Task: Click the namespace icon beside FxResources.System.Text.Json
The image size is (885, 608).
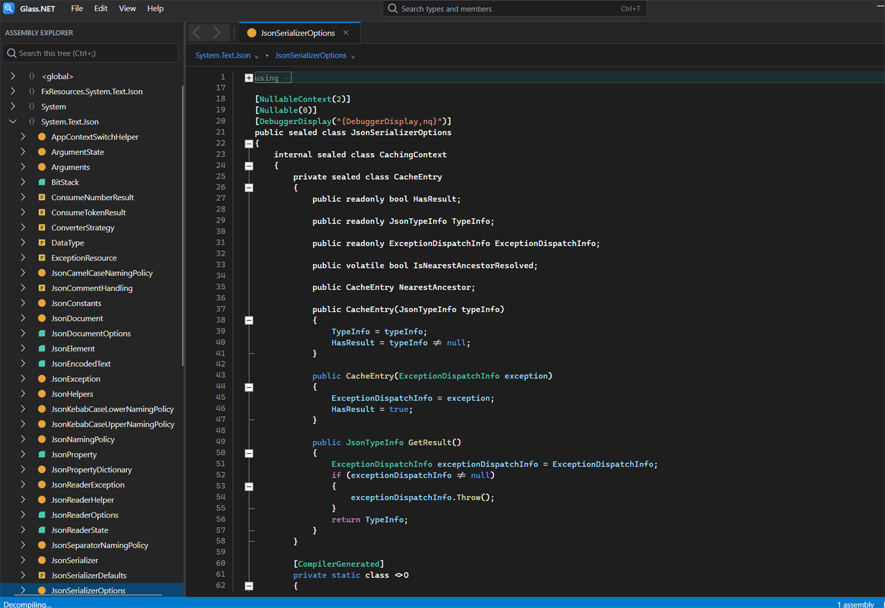Action: pos(32,91)
